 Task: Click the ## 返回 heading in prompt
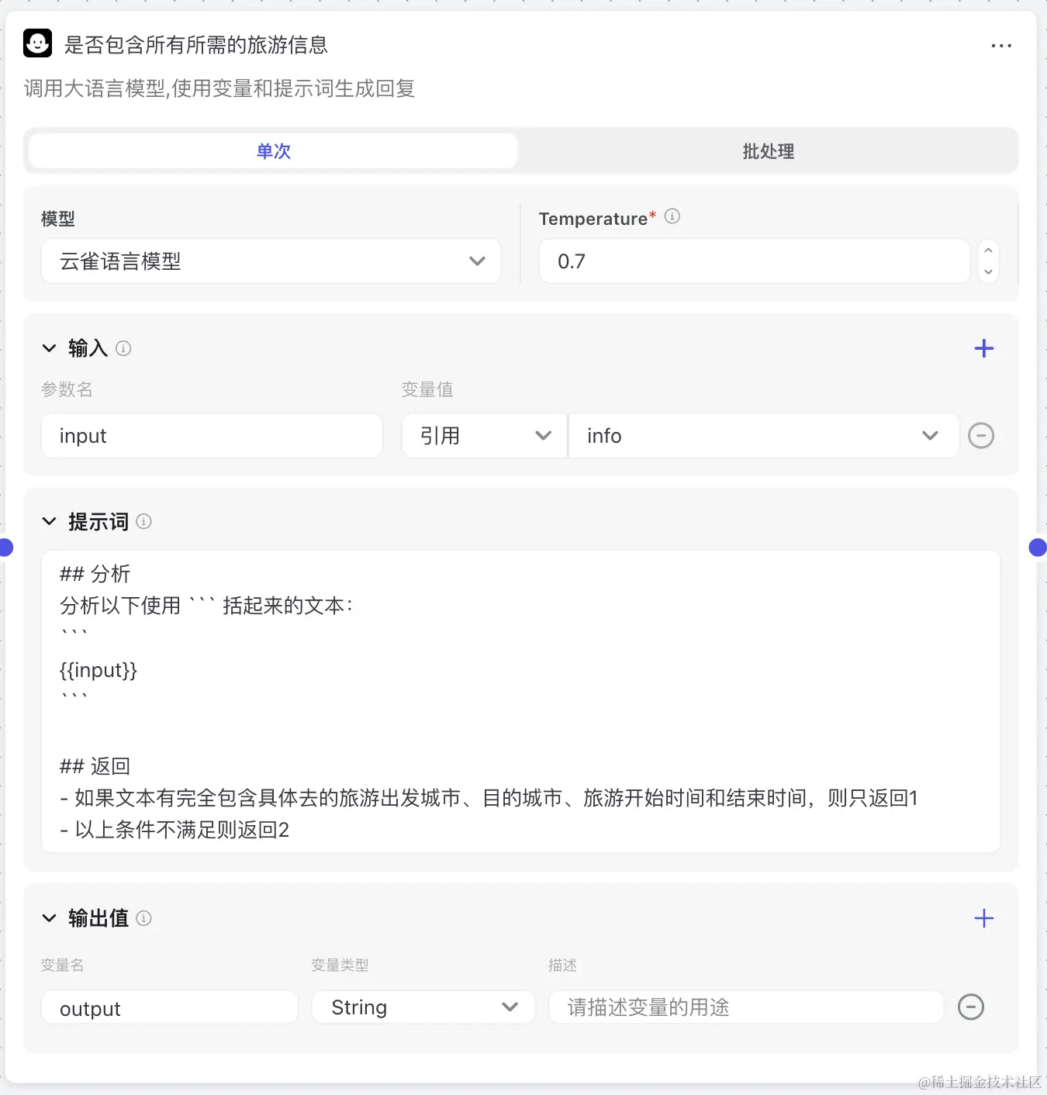coord(95,766)
